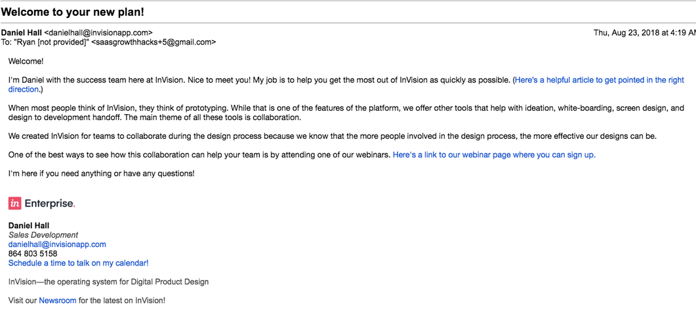The width and height of the screenshot is (696, 314).
Task: Open 'Schedule a time to talk on my calendar!'
Action: 79,263
